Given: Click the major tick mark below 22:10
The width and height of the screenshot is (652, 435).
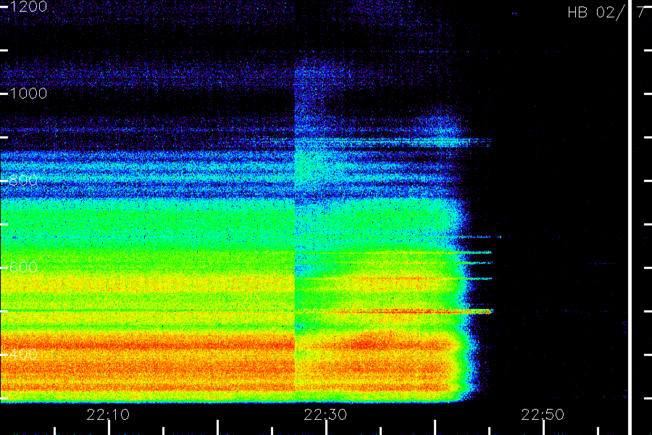Looking at the screenshot, I should [x=109, y=428].
